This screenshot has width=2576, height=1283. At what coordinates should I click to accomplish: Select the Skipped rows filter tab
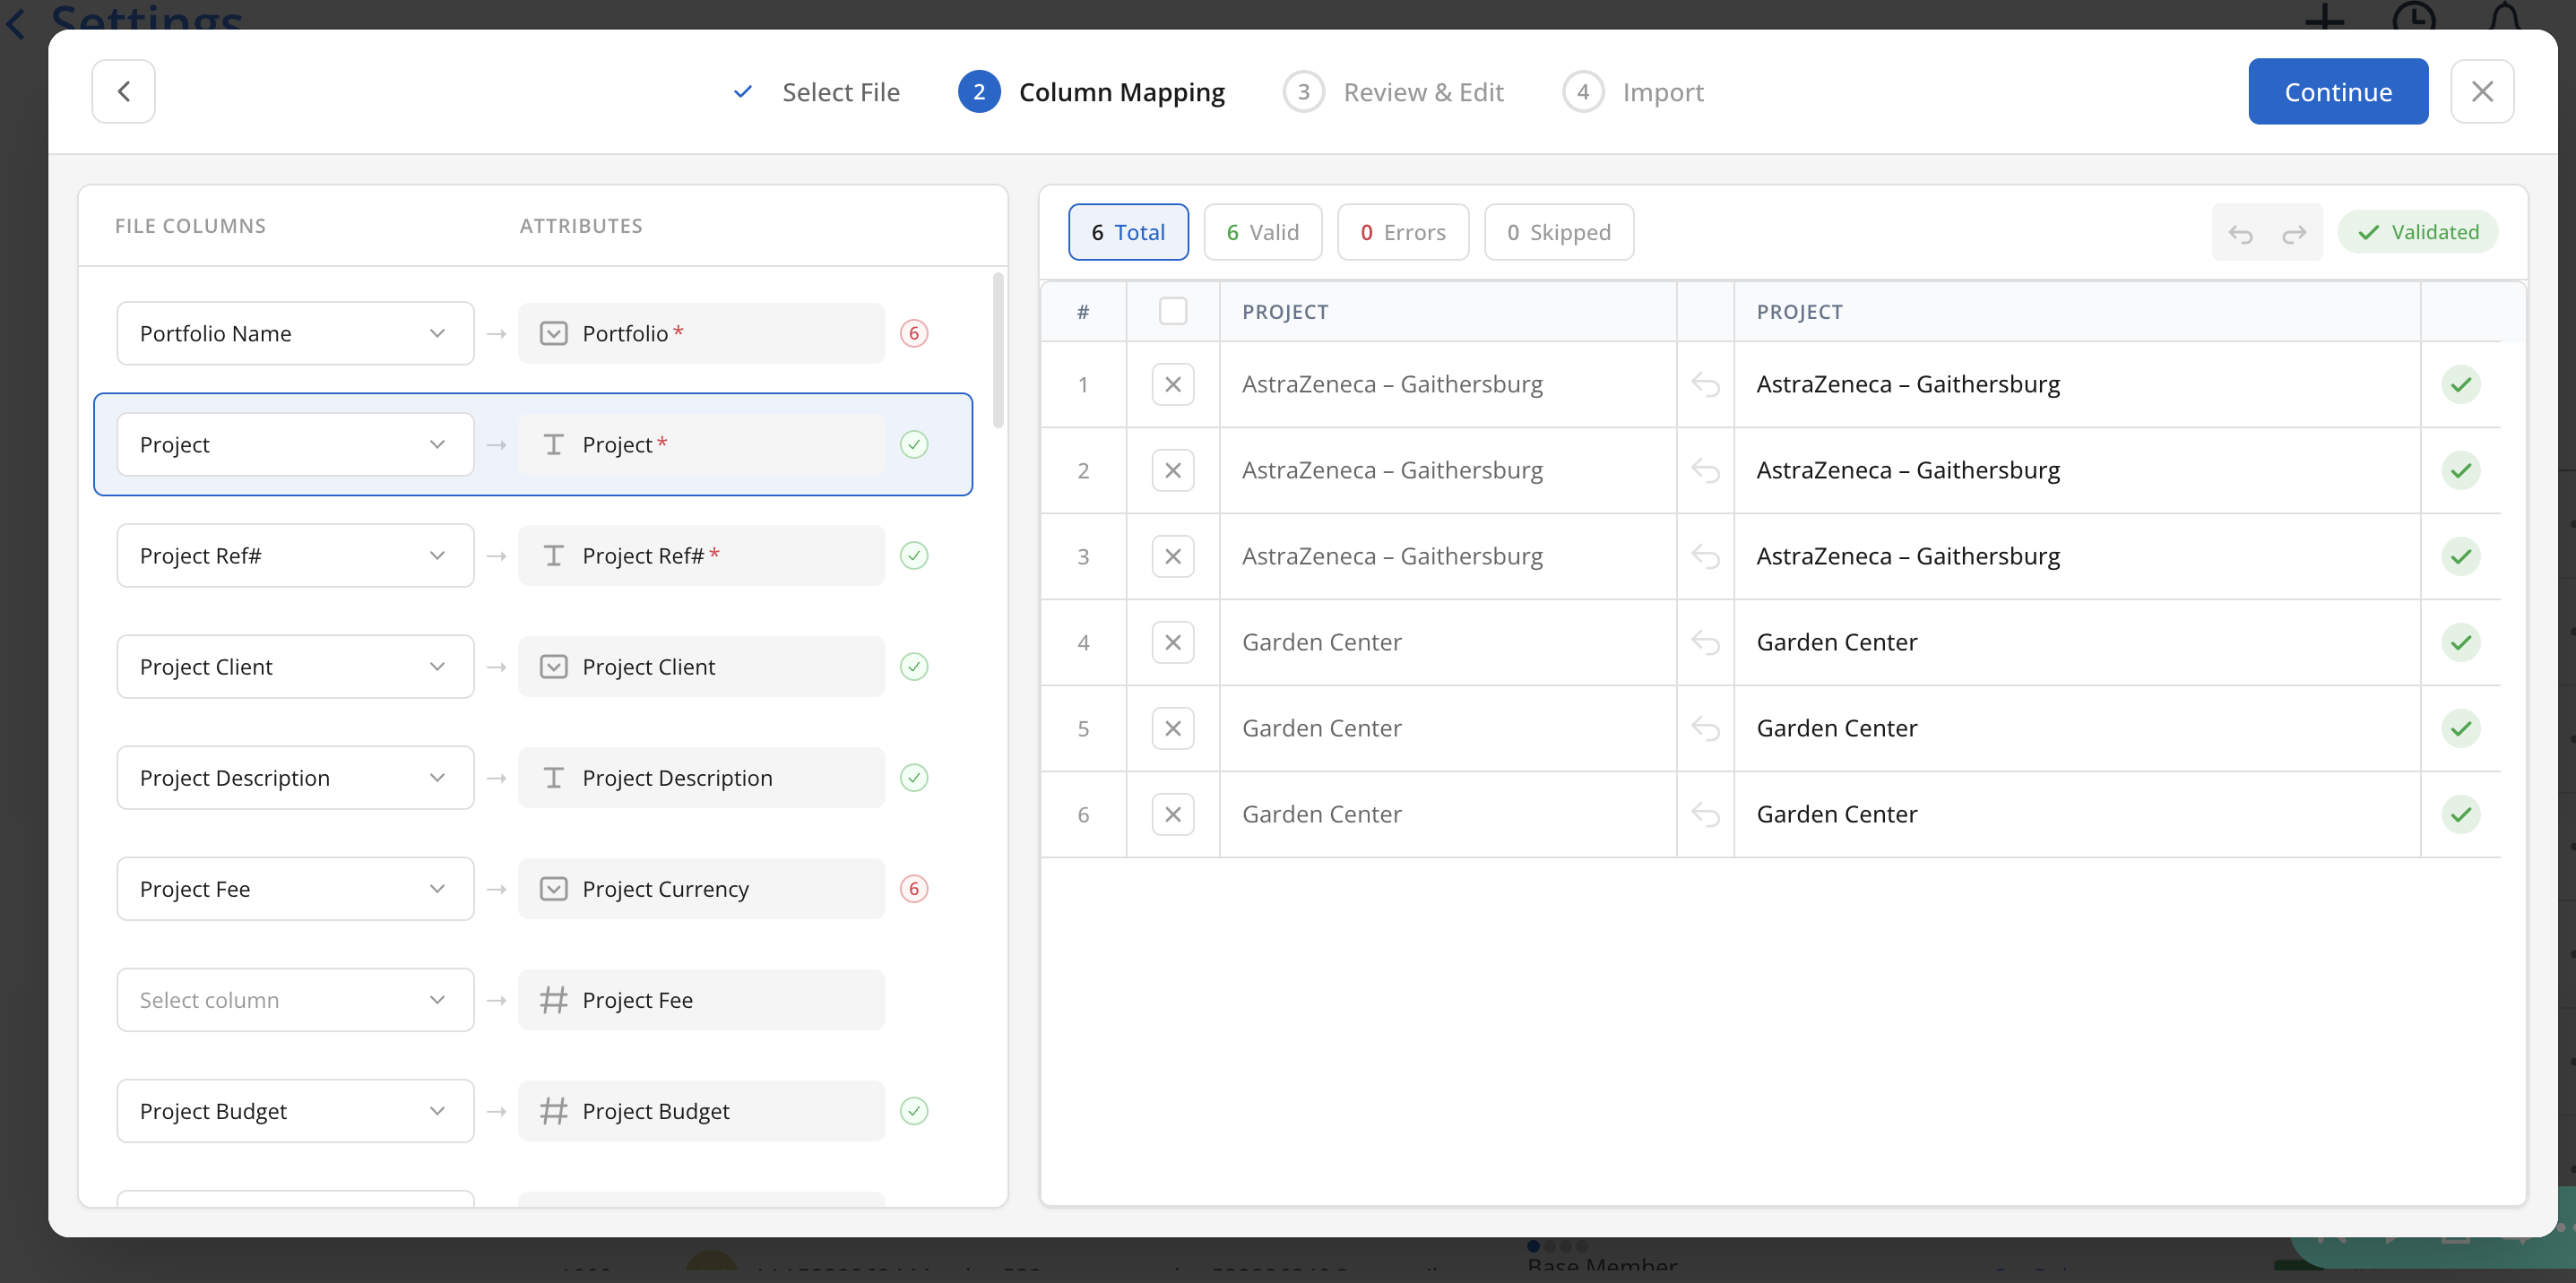coord(1558,233)
